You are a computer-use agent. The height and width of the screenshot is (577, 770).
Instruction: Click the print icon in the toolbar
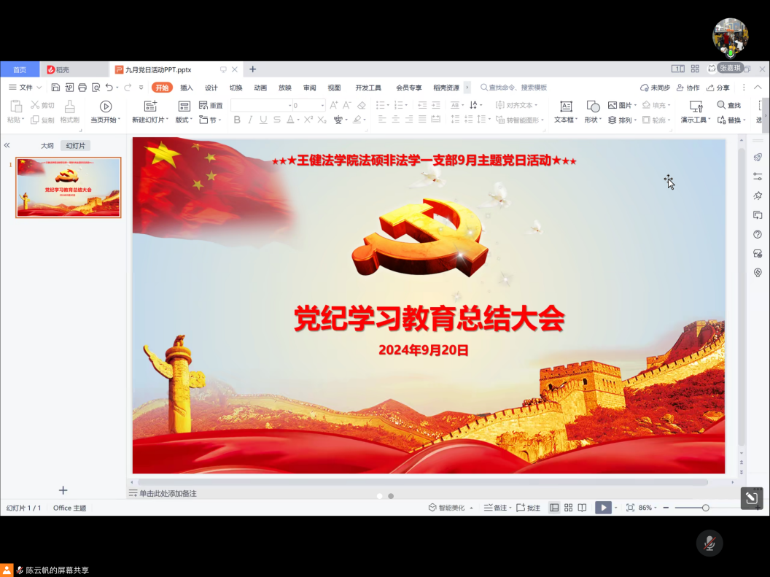(x=82, y=88)
